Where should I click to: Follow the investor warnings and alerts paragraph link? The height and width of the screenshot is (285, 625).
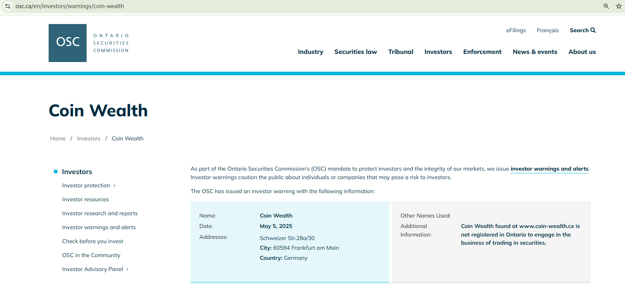pyautogui.click(x=549, y=169)
